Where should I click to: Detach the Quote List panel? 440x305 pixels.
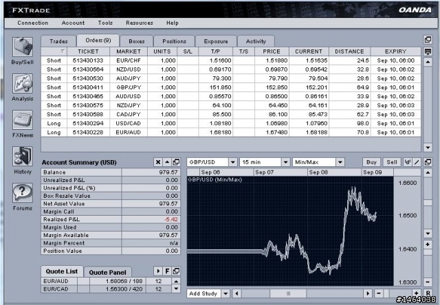tap(176, 271)
